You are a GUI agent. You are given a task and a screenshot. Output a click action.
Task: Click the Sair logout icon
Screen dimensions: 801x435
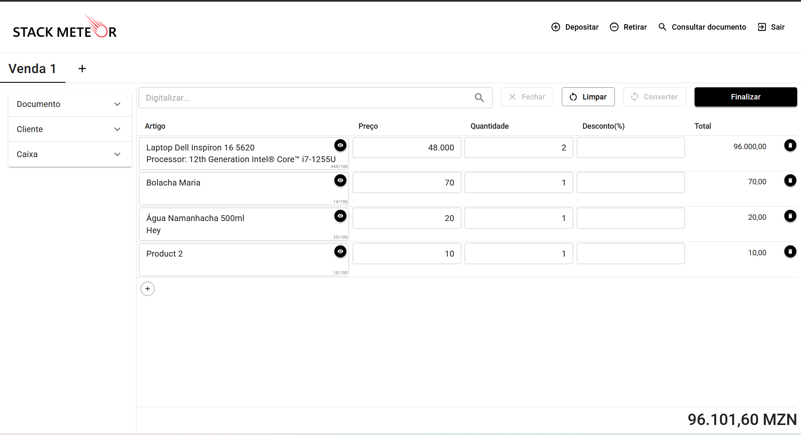coord(762,27)
